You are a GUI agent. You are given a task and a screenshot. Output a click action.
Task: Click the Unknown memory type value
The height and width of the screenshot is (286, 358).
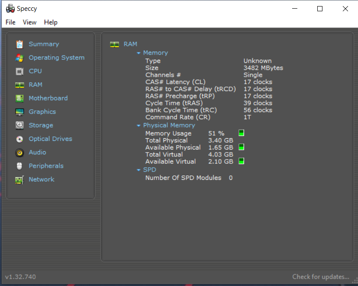[257, 61]
